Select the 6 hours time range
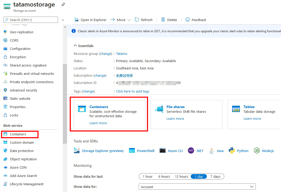 pos(164,176)
